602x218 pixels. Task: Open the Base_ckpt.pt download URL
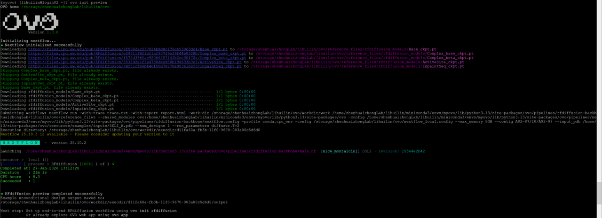[128, 49]
